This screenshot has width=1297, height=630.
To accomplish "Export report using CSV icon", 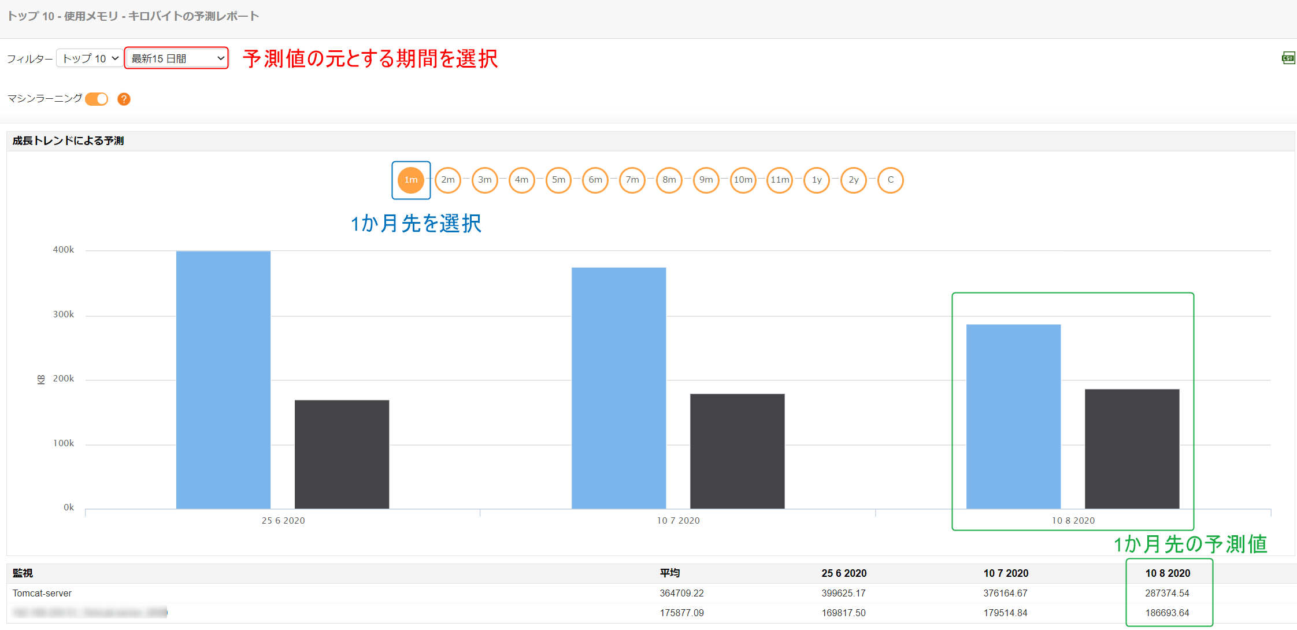I will click(x=1288, y=58).
